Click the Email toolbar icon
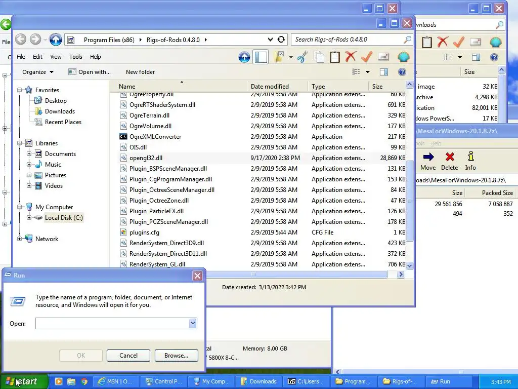518x389 pixels. point(383,57)
